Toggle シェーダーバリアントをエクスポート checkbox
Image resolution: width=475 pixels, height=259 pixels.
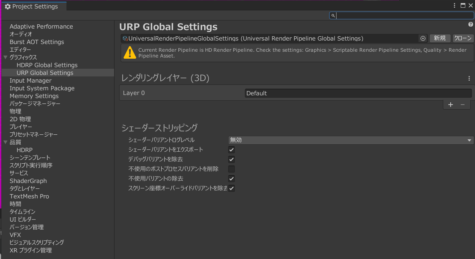pos(231,150)
